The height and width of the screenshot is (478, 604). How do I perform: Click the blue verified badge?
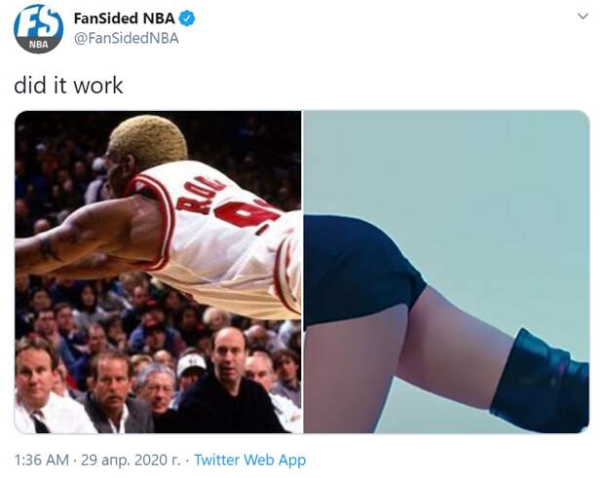pos(188,18)
